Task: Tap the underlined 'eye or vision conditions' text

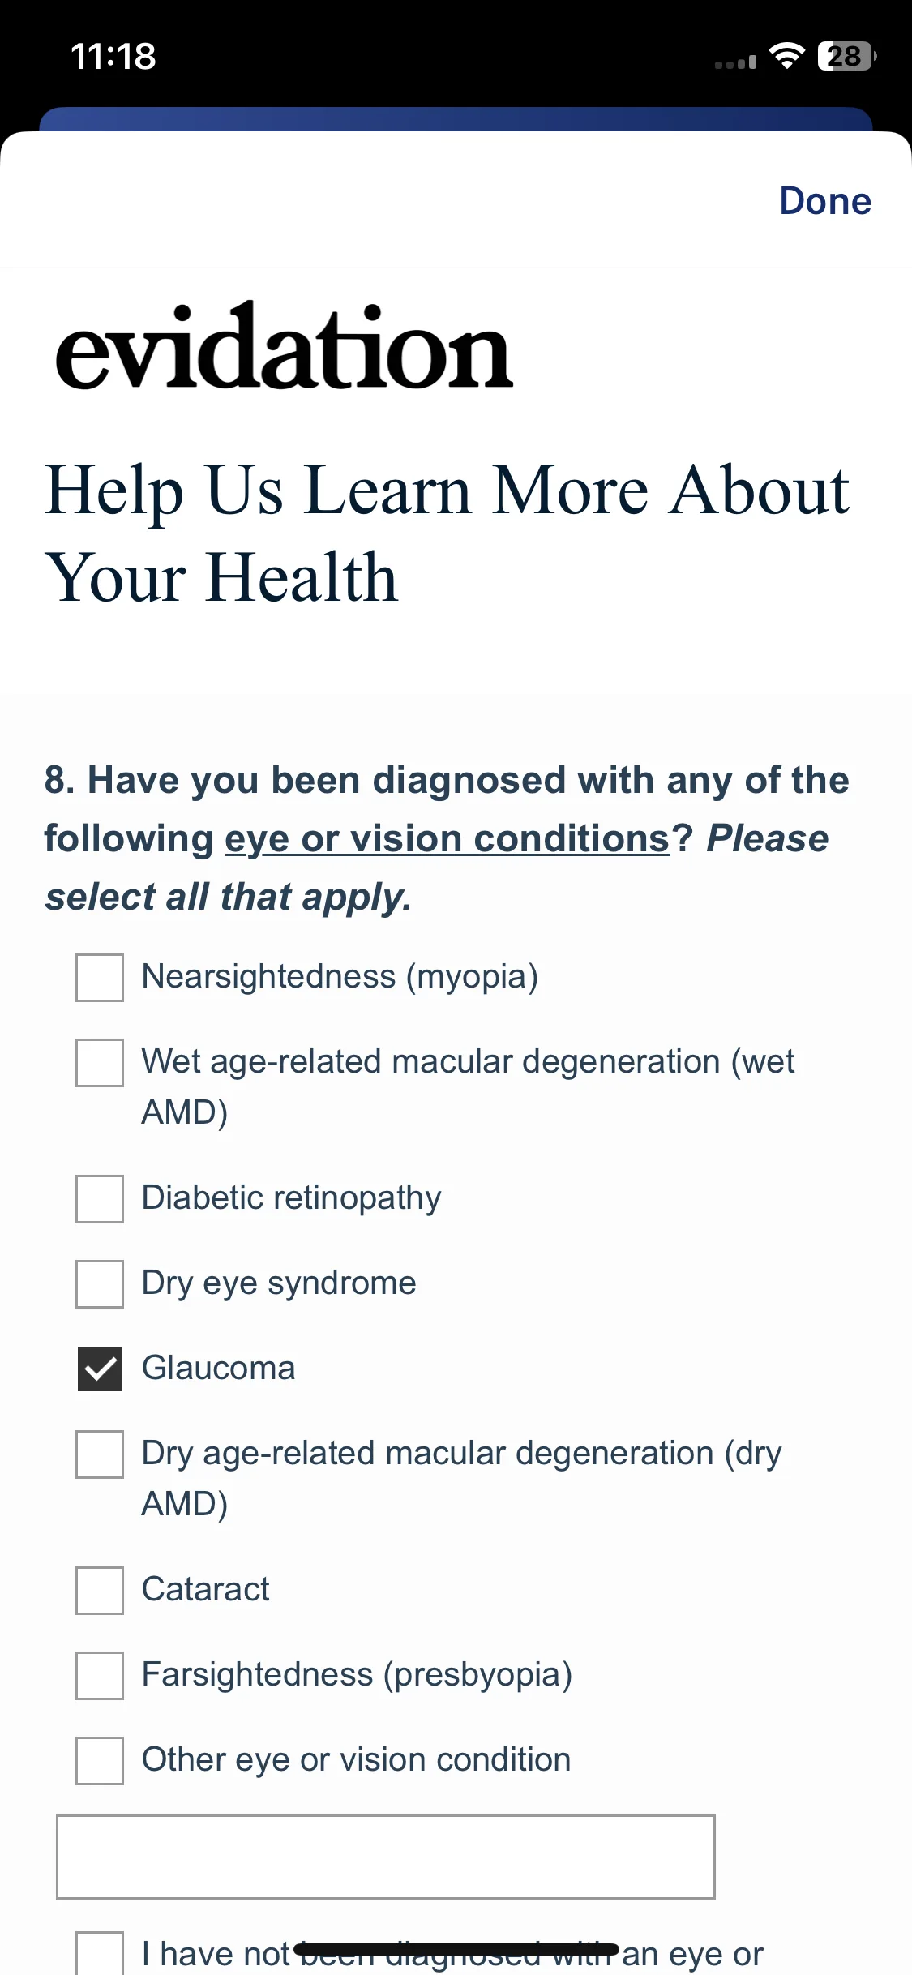Action: (447, 838)
